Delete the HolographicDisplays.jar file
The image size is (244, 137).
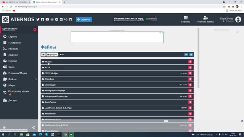pyautogui.click(x=190, y=96)
